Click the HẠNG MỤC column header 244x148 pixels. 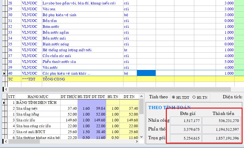click(x=37, y=97)
